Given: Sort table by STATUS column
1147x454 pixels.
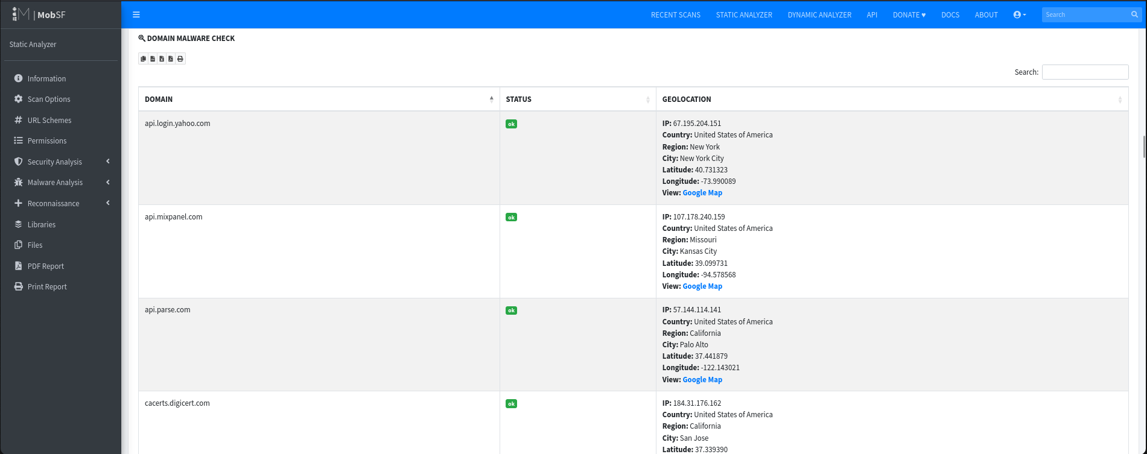Looking at the screenshot, I should tap(577, 99).
